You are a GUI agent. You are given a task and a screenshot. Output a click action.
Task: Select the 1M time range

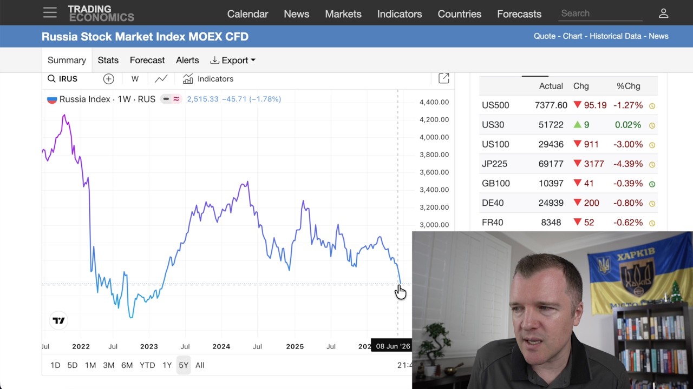tap(90, 365)
